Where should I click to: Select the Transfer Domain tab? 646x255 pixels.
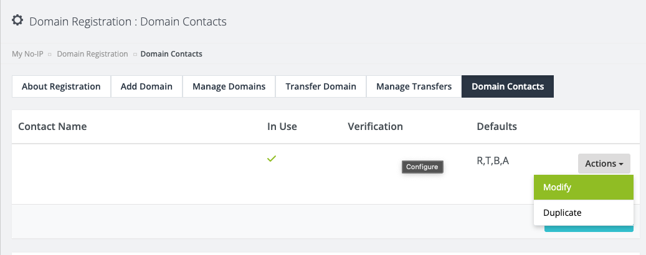pos(321,86)
